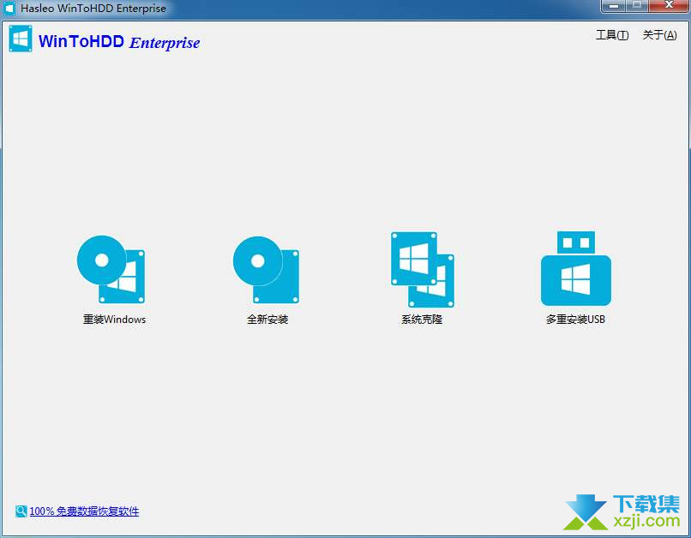The width and height of the screenshot is (691, 538).
Task: Open the 工具(T) menu
Action: [x=612, y=35]
